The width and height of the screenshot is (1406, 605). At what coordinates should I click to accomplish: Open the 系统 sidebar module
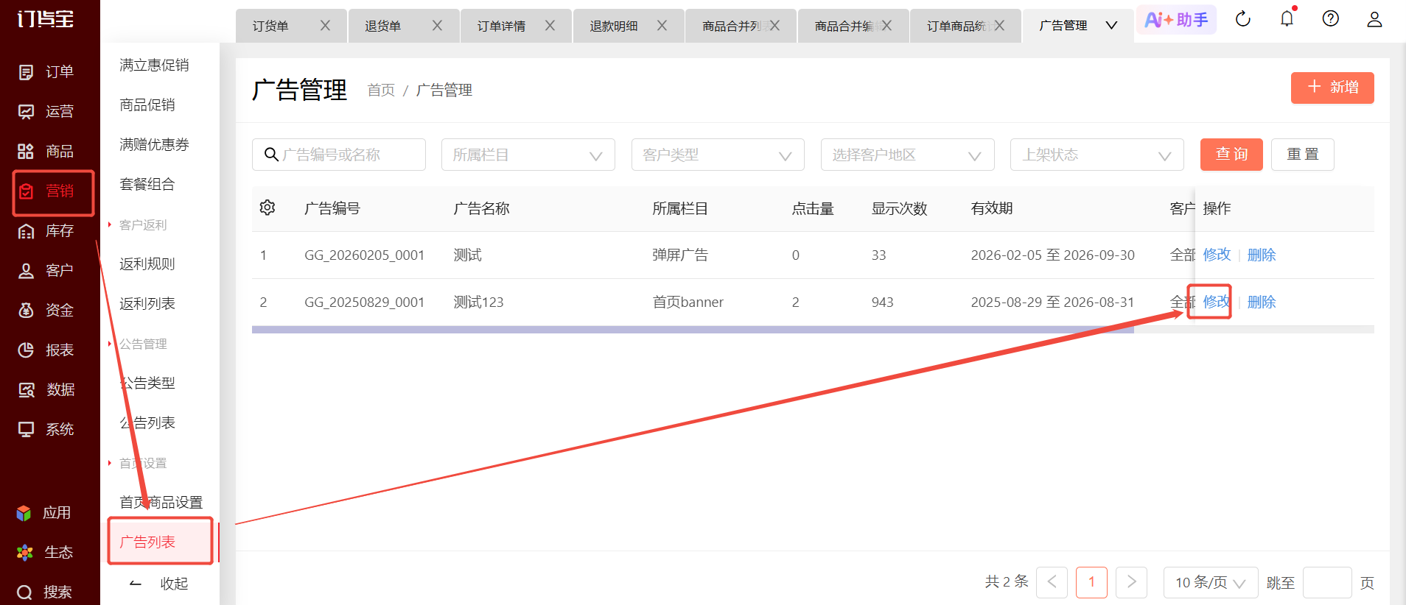coord(46,429)
